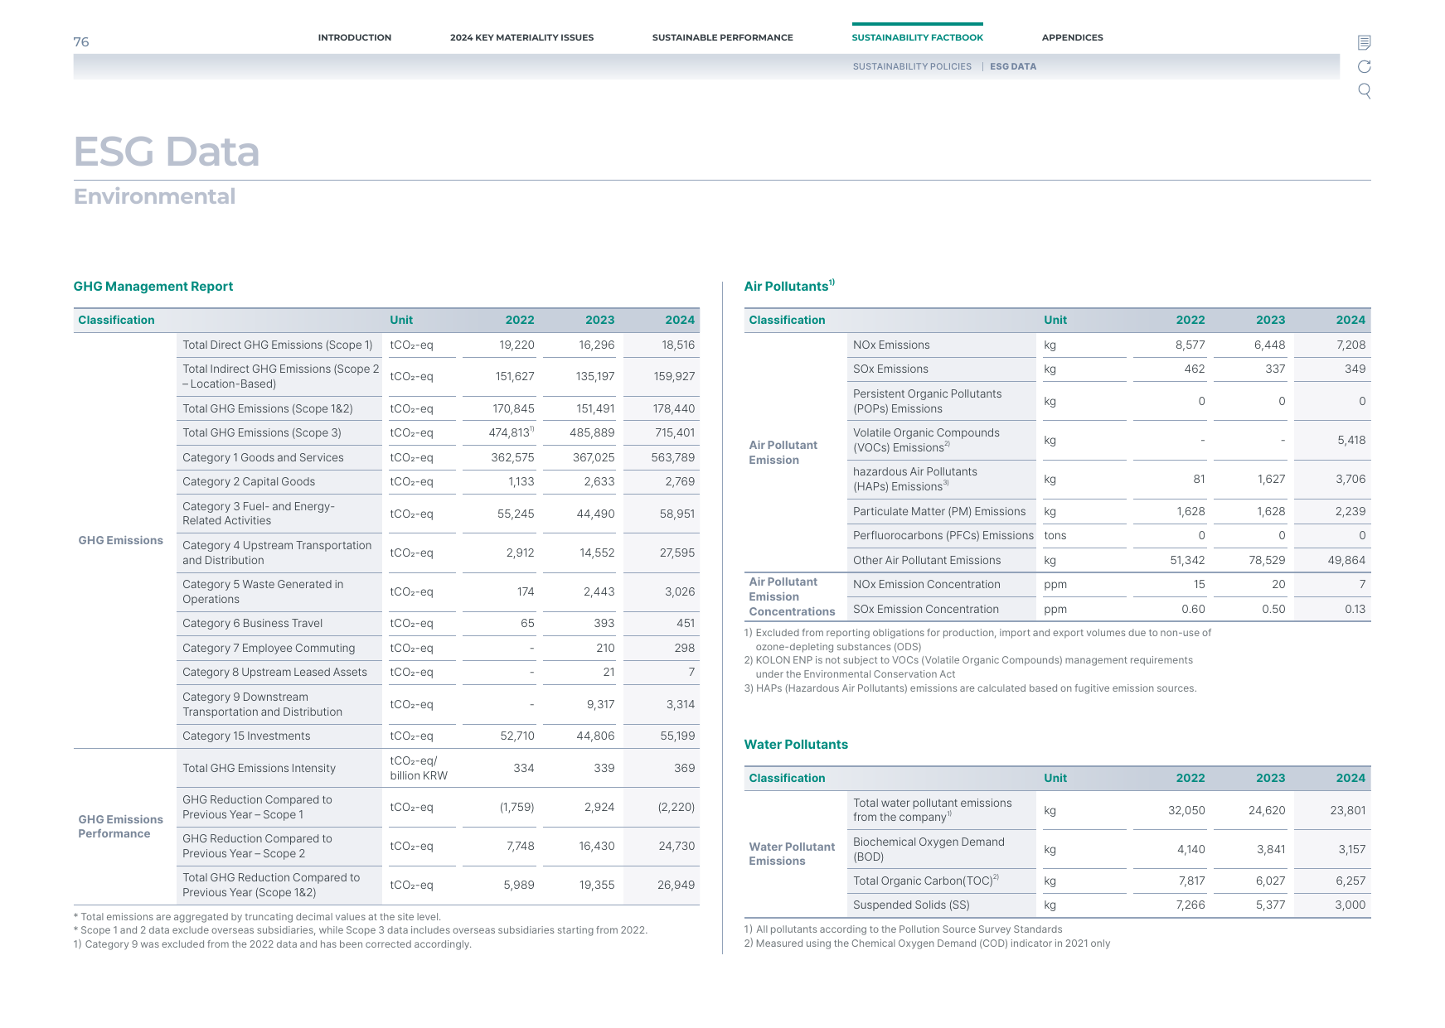Click Perfluorocarbons (PFCs) Emissions label

click(x=943, y=536)
